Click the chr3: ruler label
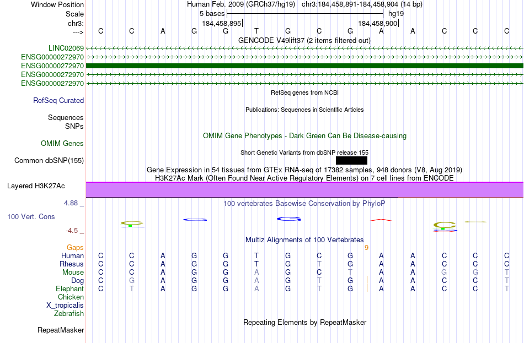Screen dimensions: 524x343 coord(76,23)
